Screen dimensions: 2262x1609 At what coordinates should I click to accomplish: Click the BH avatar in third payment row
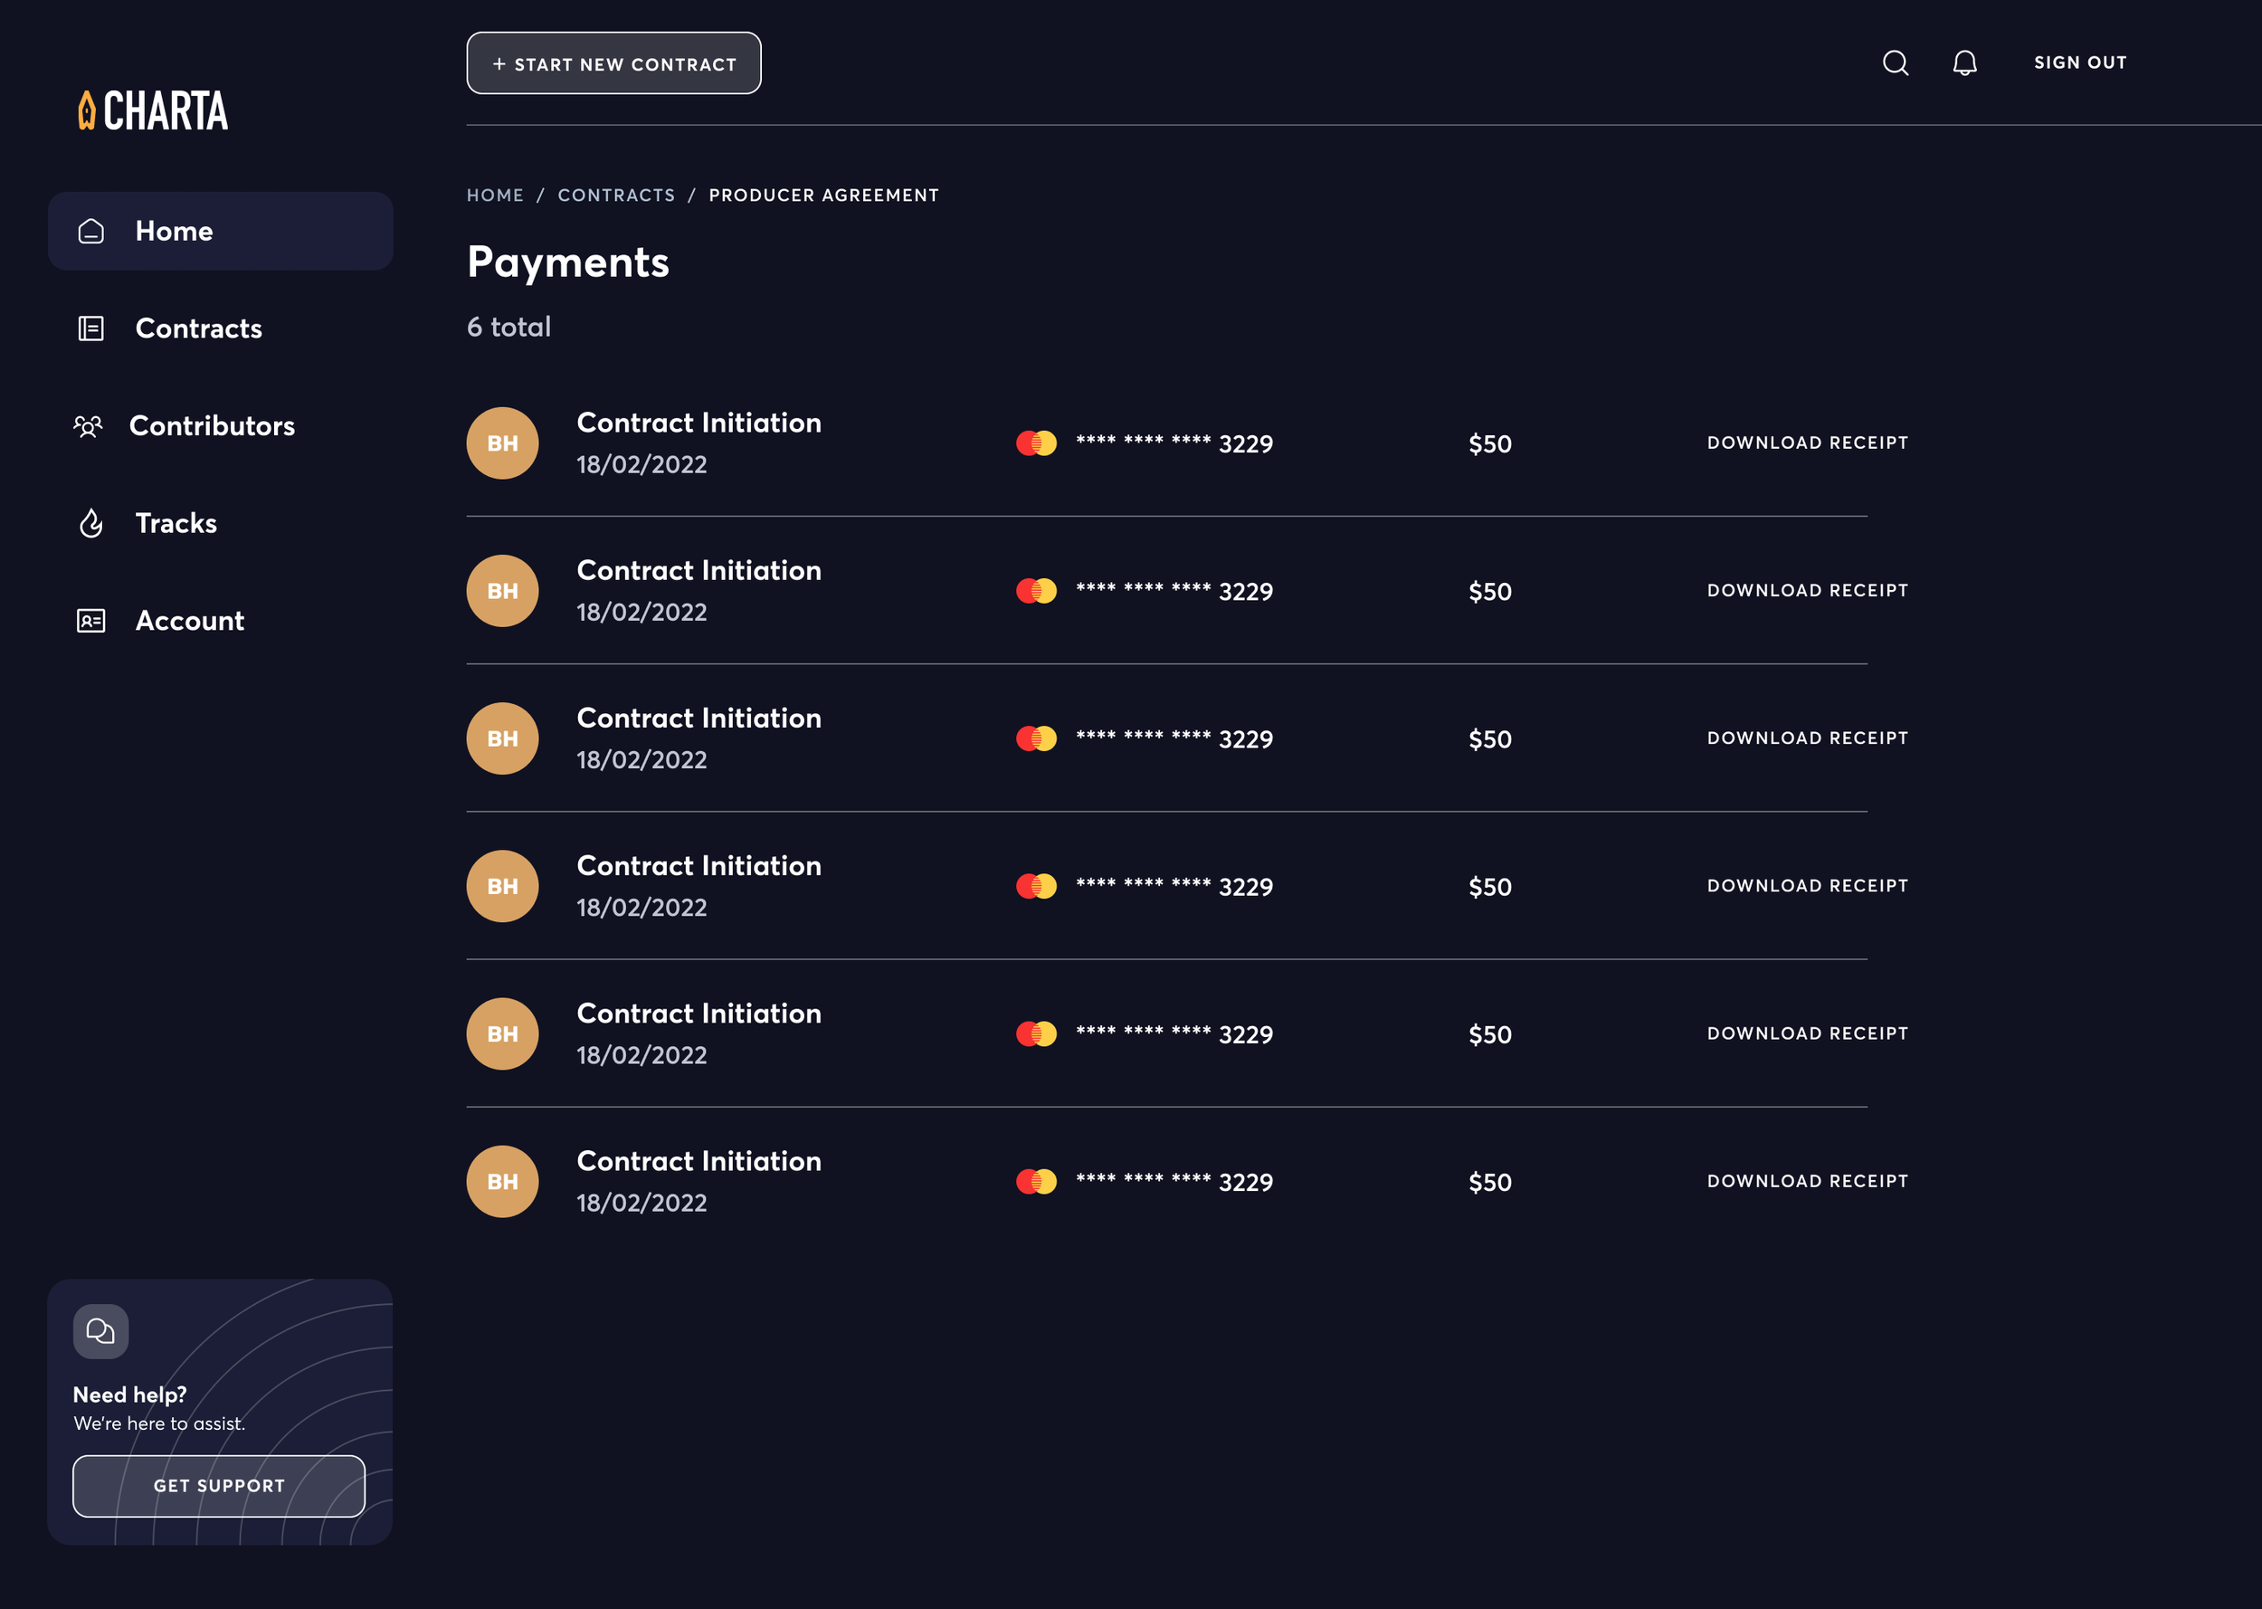502,738
